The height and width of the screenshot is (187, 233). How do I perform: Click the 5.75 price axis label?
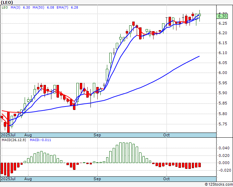point(223,124)
